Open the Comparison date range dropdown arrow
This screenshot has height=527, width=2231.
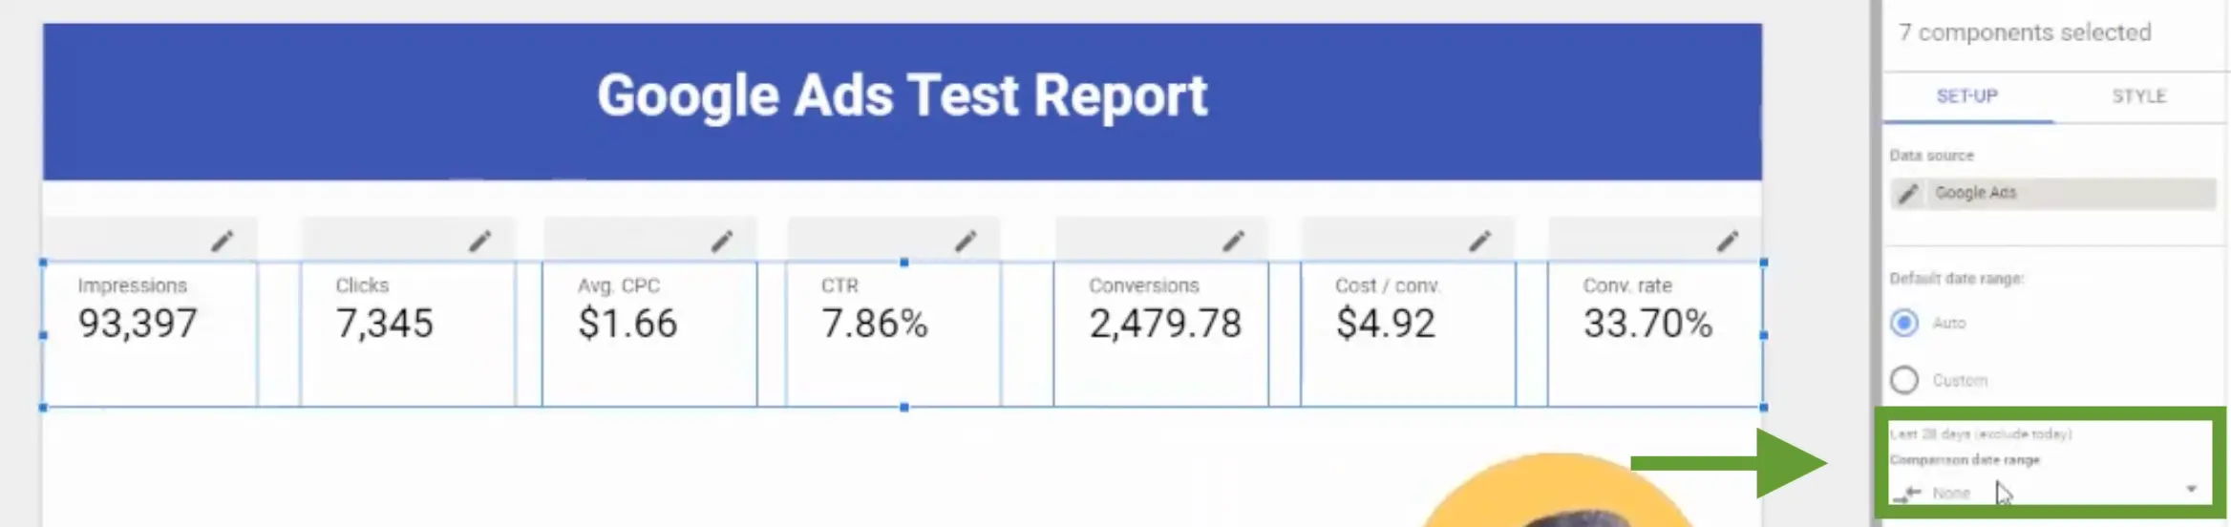2191,489
